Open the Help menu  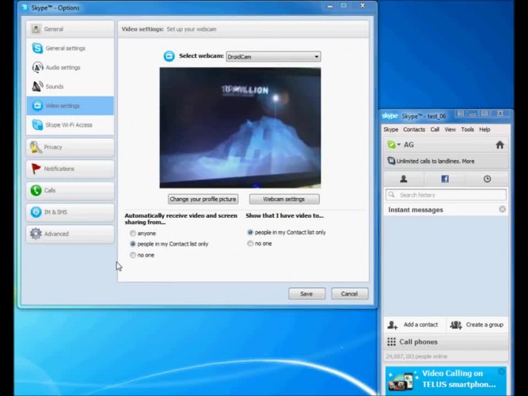coord(484,129)
